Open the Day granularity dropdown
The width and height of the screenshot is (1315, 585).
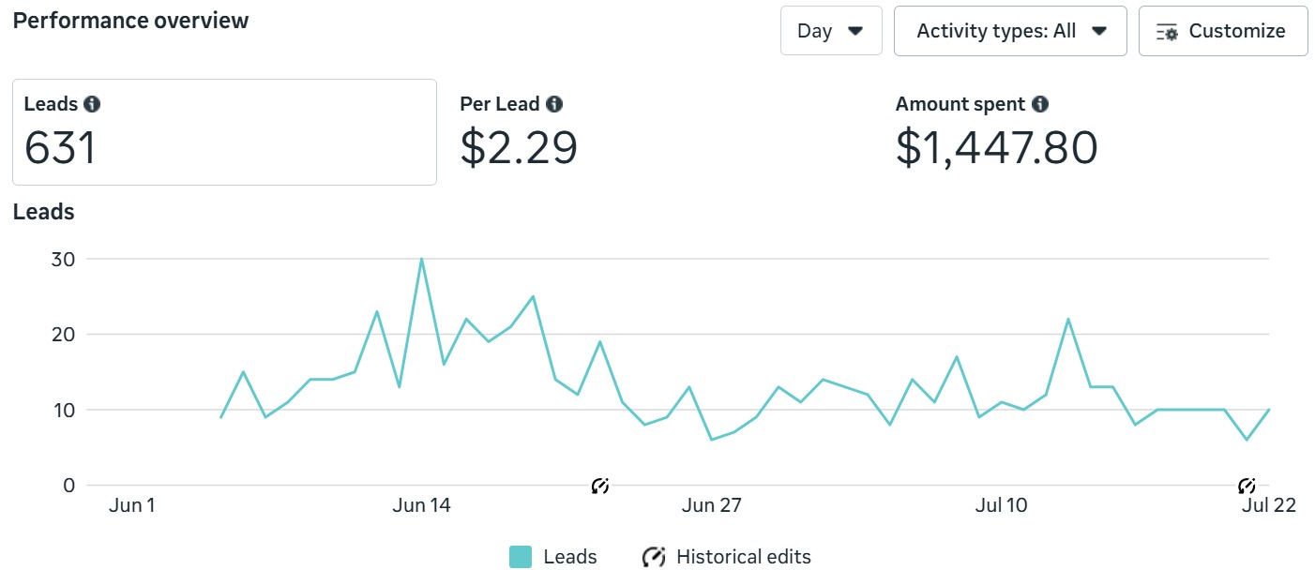830,31
